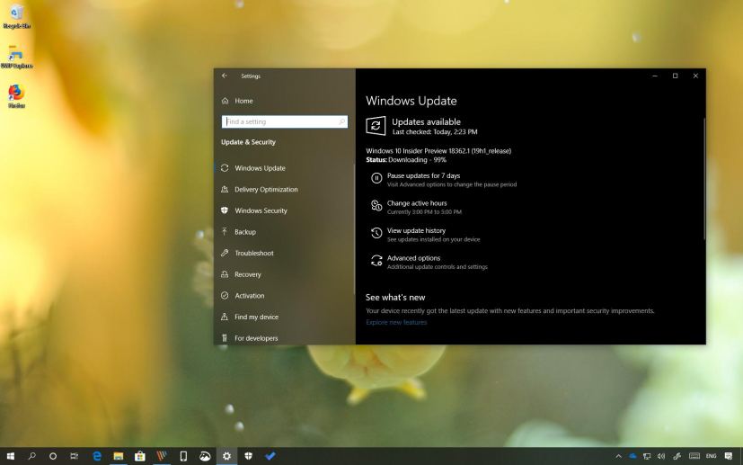Open Microsoft Store from the taskbar
Viewport: 743px width, 465px height.
pos(140,456)
